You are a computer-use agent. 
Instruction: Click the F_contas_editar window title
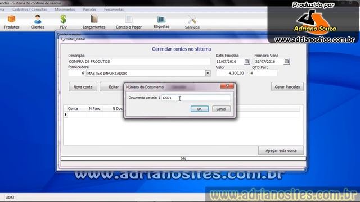pos(73,39)
